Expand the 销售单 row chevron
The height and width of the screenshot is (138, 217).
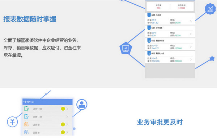tap(67, 132)
